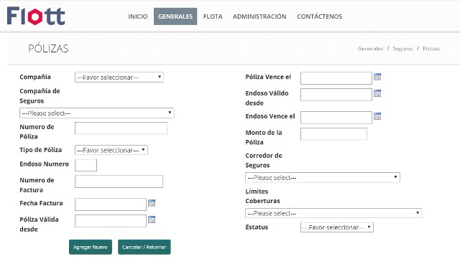Click the Agregar Nuevo button

pyautogui.click(x=91, y=247)
